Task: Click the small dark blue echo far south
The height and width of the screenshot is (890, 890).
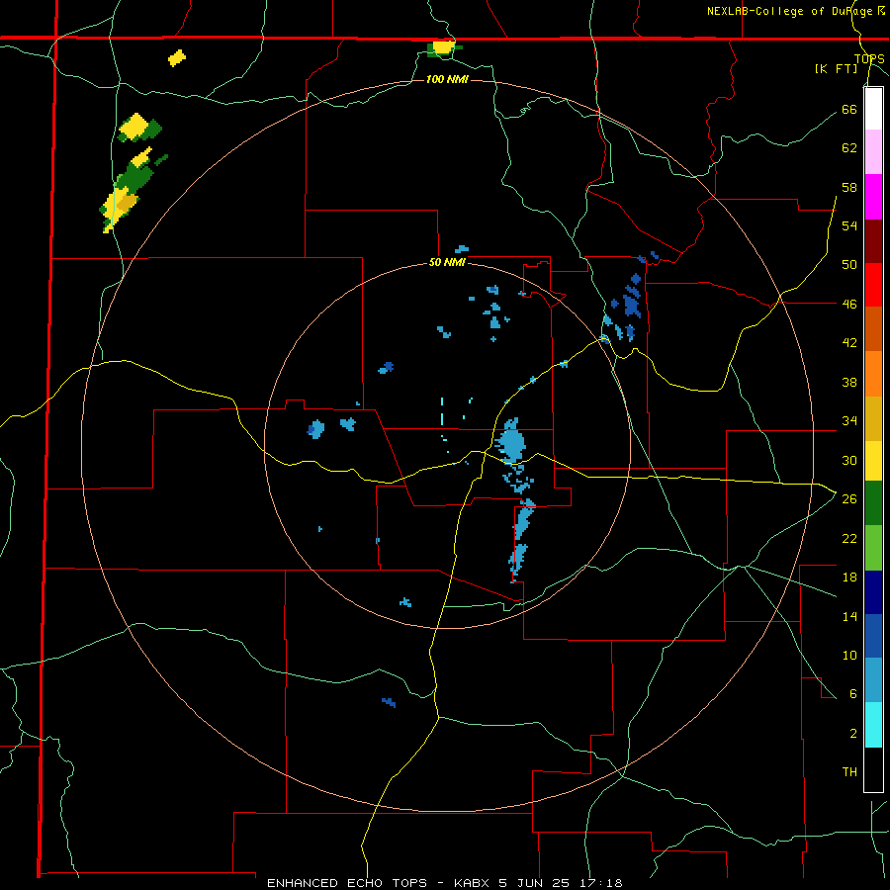Action: (x=389, y=702)
